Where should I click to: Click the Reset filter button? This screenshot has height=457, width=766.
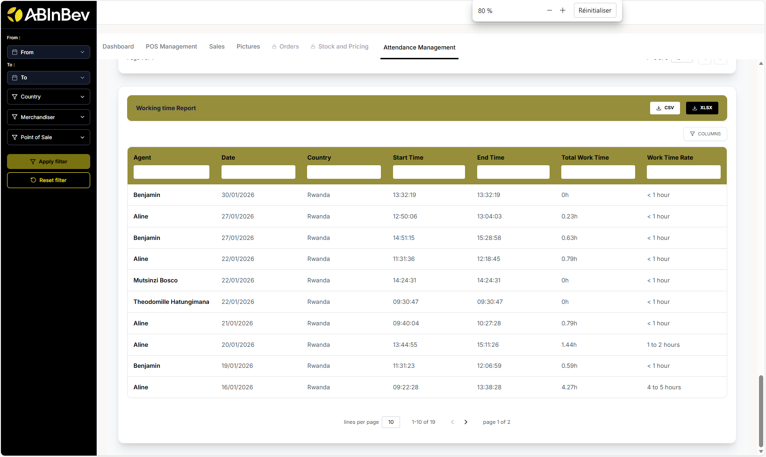coord(49,180)
